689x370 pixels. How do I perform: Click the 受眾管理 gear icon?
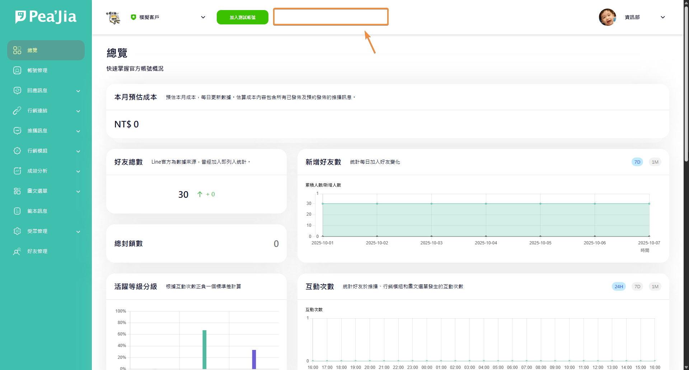17,231
